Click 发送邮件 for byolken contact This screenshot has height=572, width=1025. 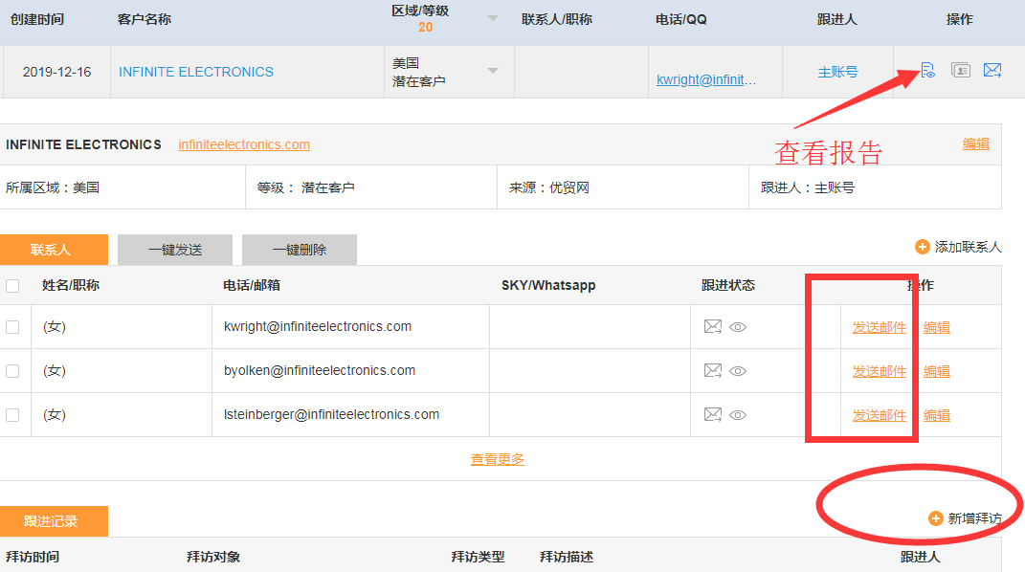click(x=880, y=371)
